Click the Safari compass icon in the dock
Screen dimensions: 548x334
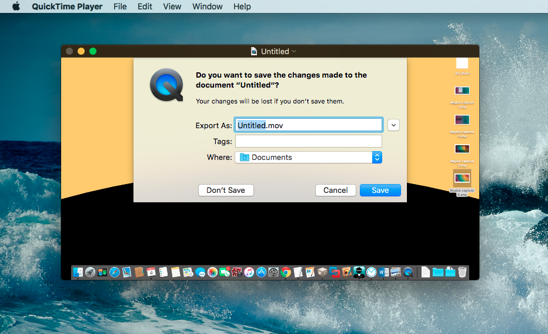pos(115,272)
